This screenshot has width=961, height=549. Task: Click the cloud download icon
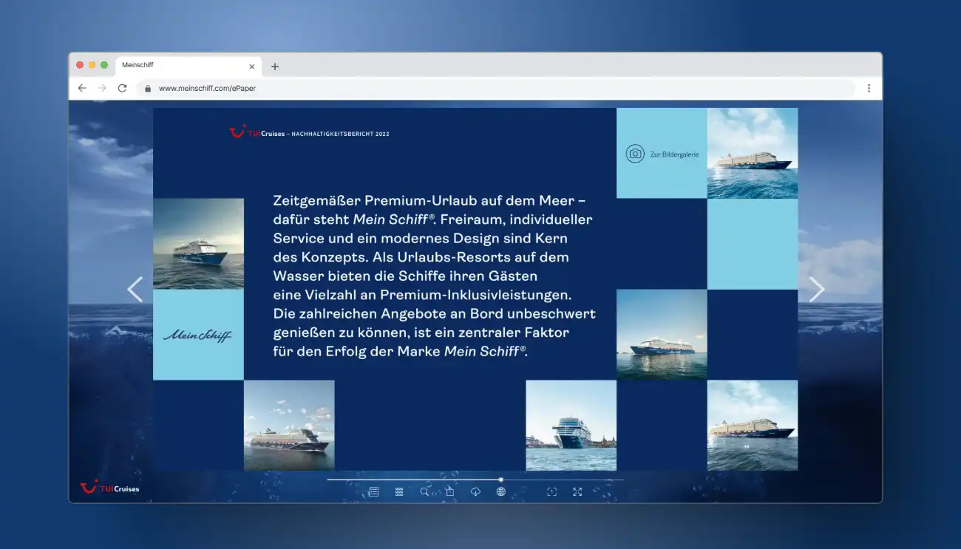[x=475, y=491]
